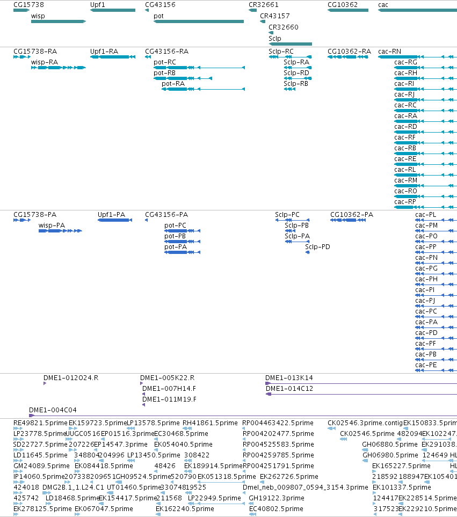
Task: Click the DME1-004C04 BAC label
Action: tap(53, 410)
